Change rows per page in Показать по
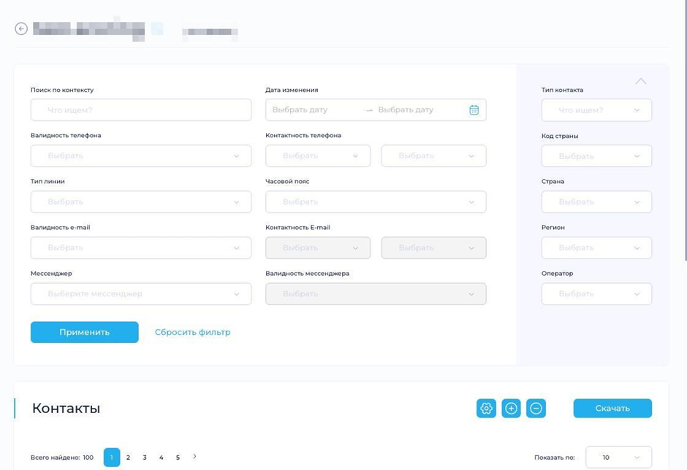The image size is (687, 470). [x=618, y=458]
